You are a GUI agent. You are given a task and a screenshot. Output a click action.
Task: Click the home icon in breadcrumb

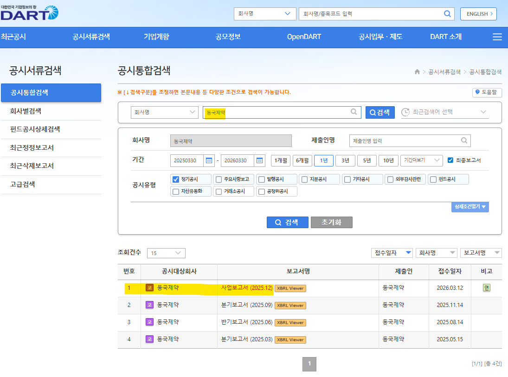coord(417,72)
